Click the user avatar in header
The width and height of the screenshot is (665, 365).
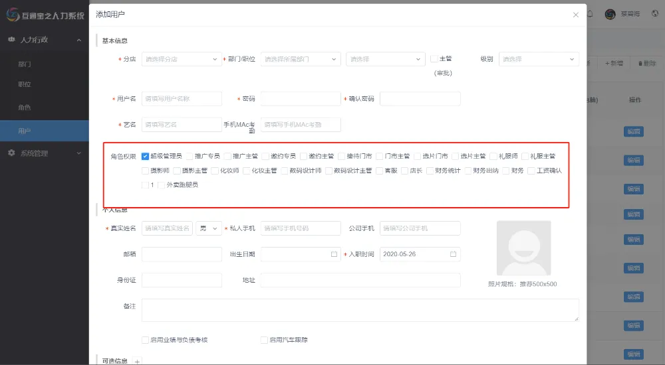coord(610,14)
